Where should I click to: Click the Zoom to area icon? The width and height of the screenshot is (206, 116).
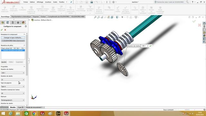tap(98, 17)
